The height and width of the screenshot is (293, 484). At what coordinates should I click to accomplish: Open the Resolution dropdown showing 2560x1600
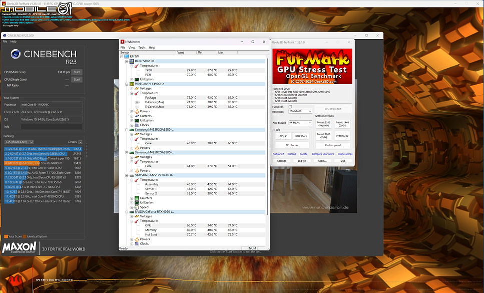300,111
